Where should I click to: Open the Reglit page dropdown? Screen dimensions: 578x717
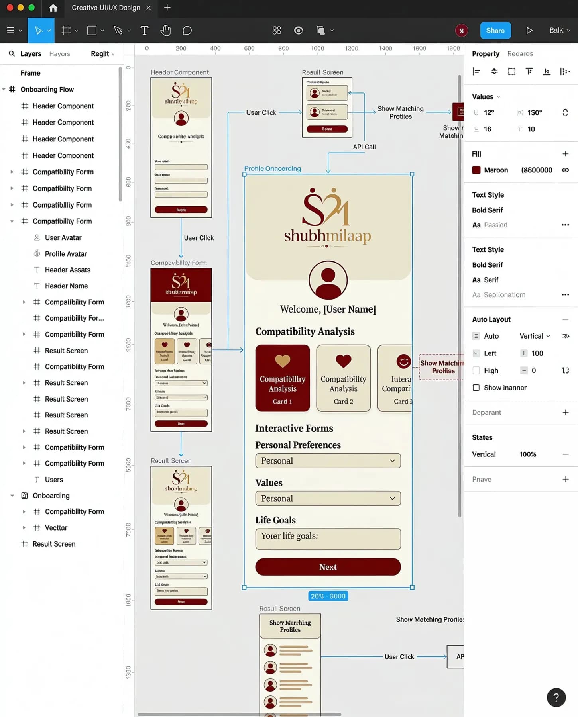click(102, 54)
